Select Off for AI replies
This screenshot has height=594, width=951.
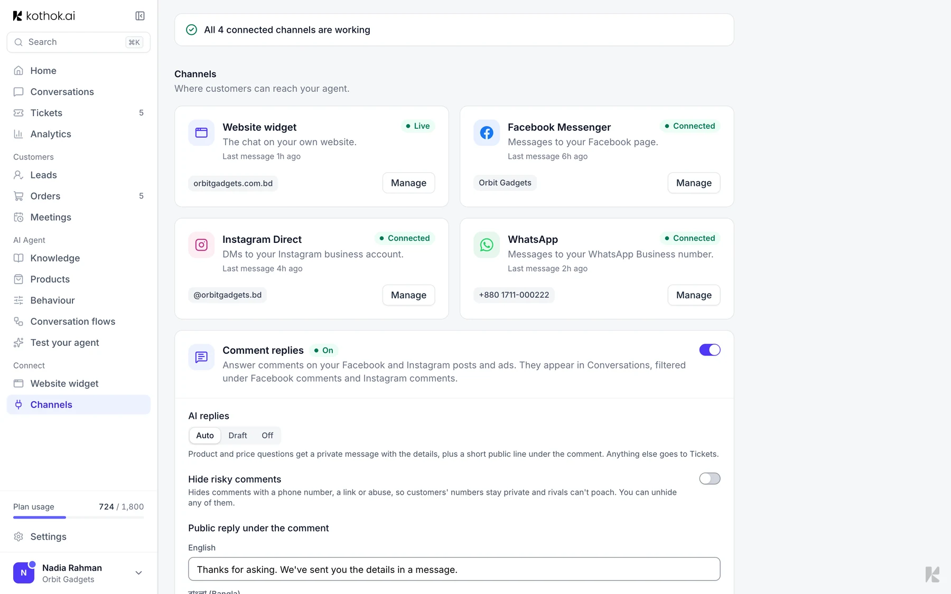point(267,436)
